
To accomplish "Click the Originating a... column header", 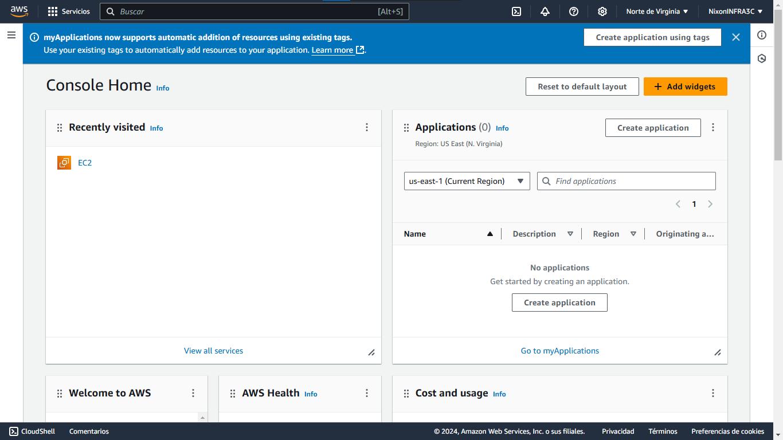I will (x=685, y=234).
